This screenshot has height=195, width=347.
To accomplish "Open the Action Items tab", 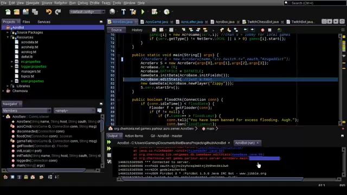I will (134, 136).
